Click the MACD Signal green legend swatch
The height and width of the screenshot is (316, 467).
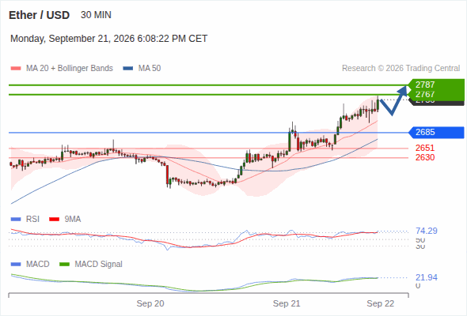click(x=64, y=265)
